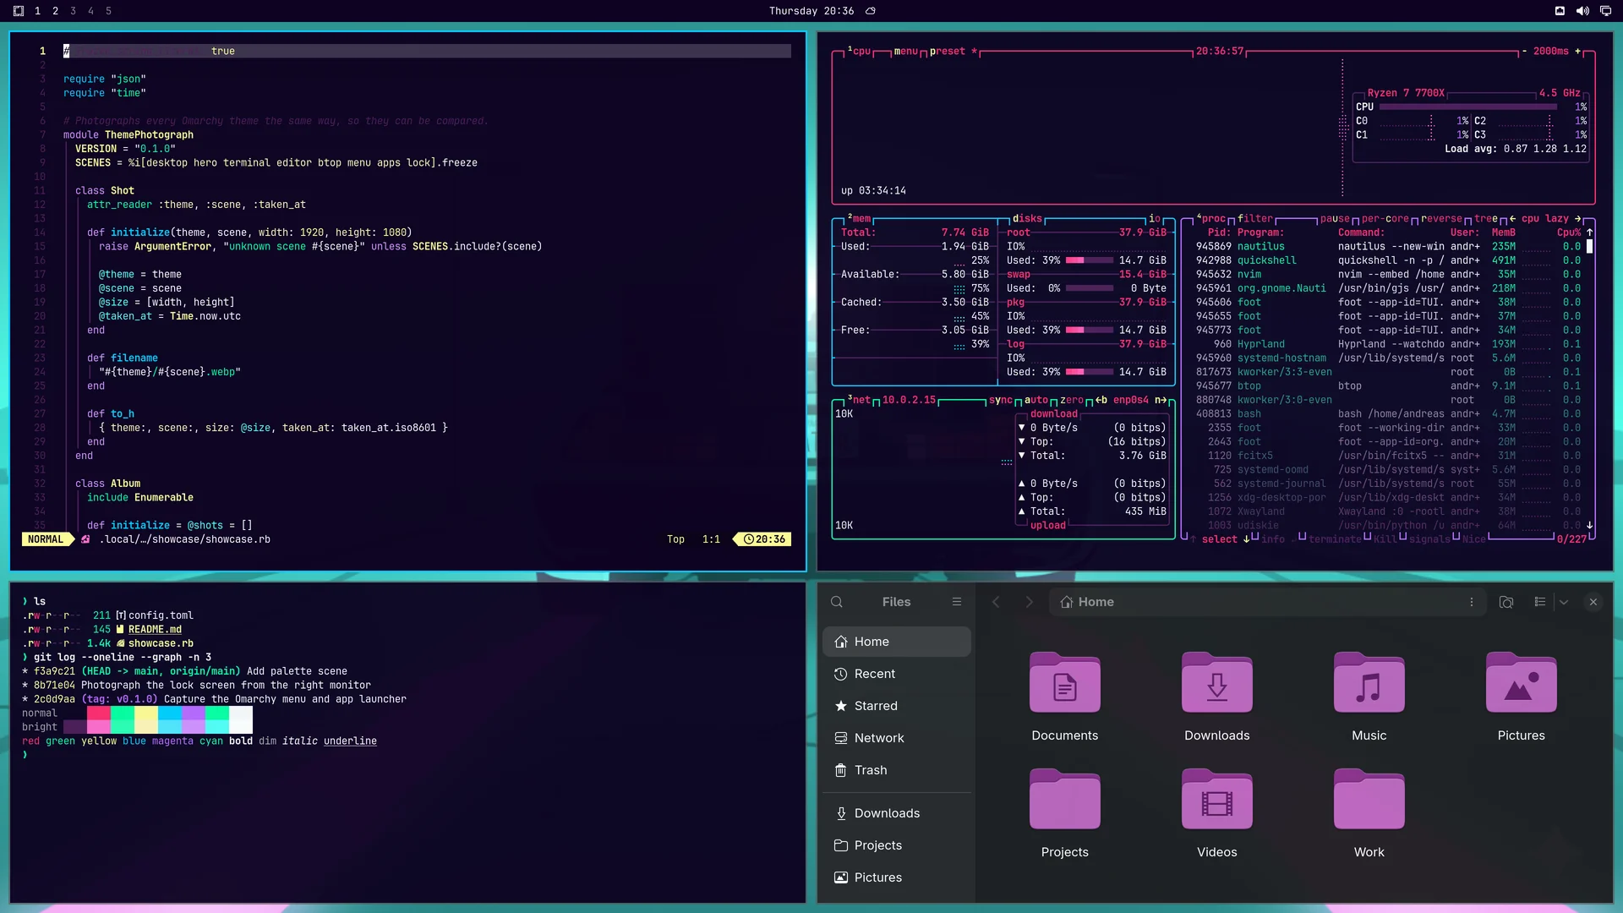Select Starred in Files sidebar
The image size is (1623, 913).
point(896,706)
